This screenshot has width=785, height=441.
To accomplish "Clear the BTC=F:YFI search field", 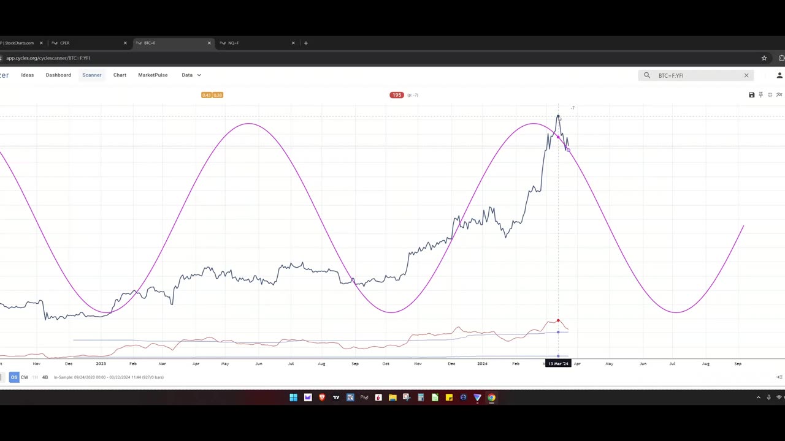I will (746, 75).
